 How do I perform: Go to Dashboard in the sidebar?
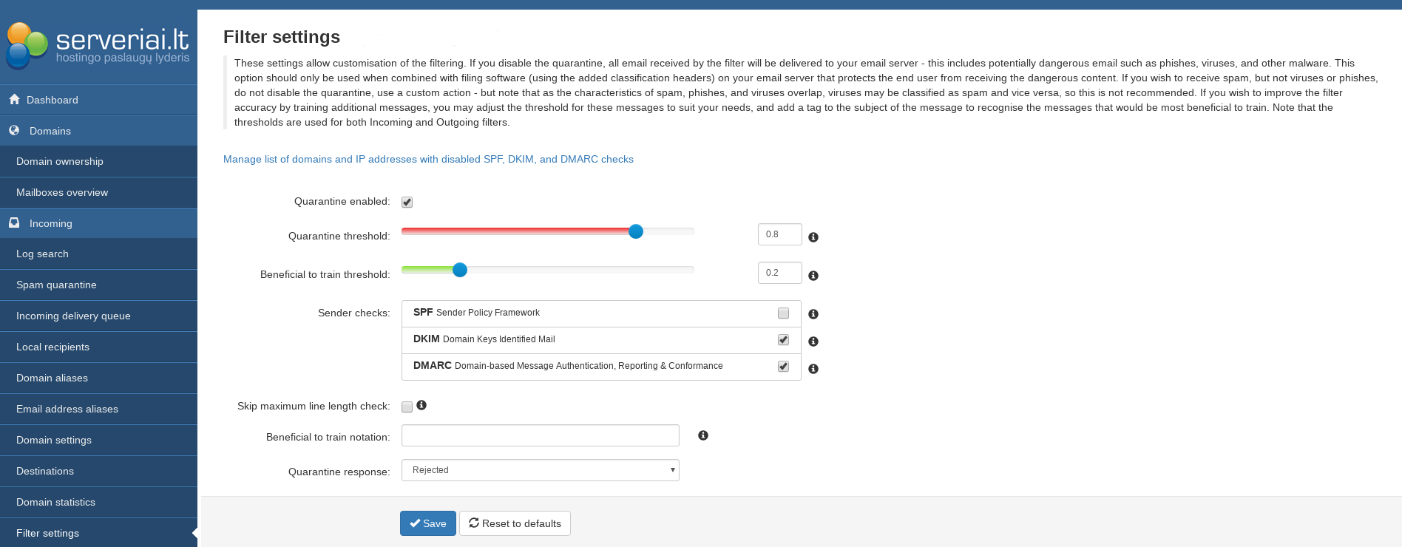[x=52, y=100]
